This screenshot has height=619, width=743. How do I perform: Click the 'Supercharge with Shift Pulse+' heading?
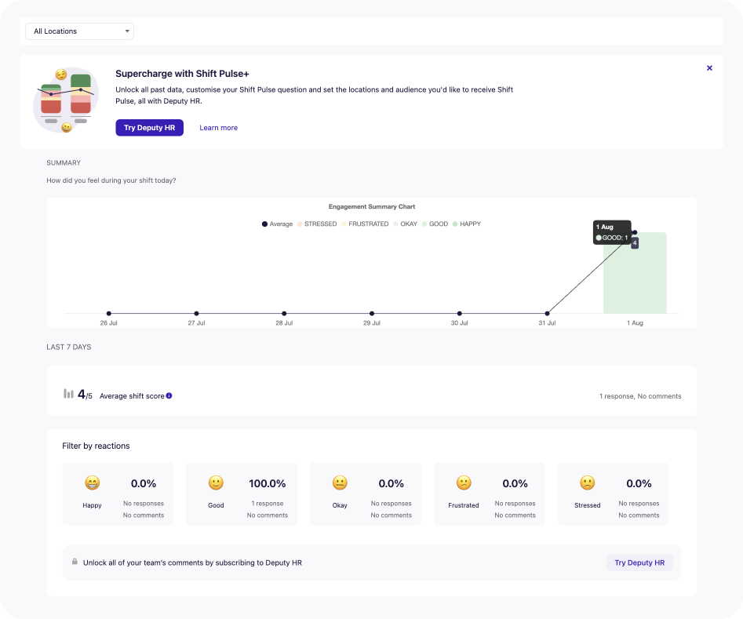tap(183, 74)
